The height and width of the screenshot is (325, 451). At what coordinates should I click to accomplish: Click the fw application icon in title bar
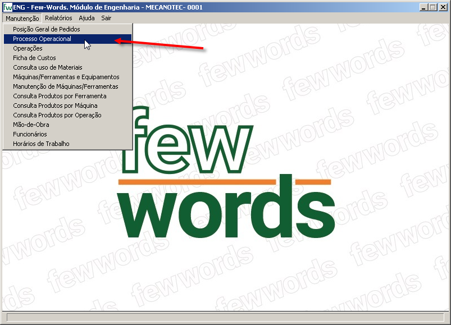[8, 7]
